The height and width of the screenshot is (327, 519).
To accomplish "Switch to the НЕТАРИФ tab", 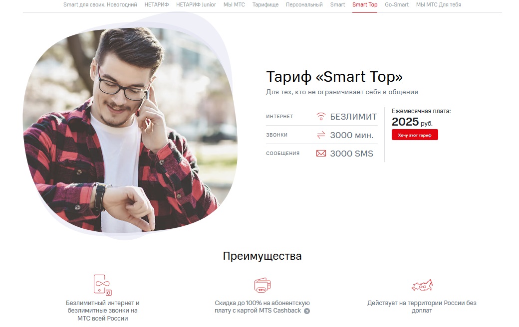I will (157, 4).
